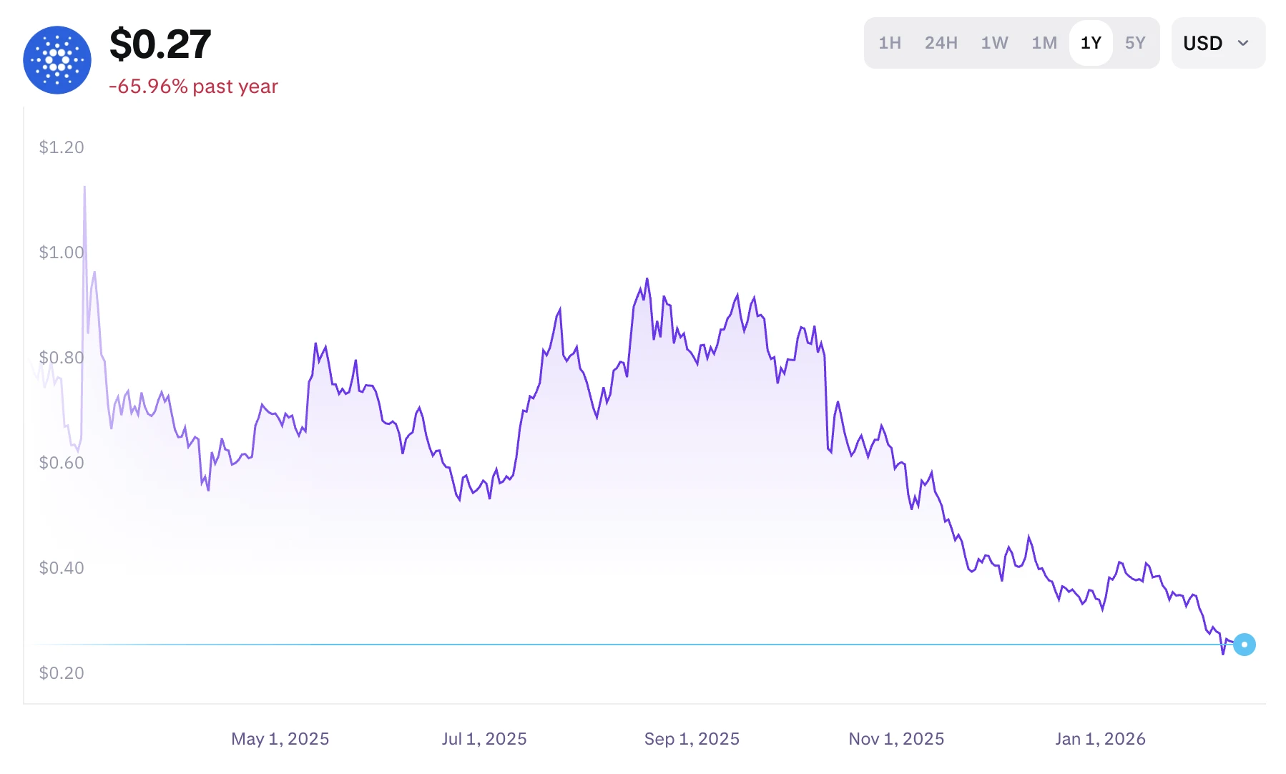1286x774 pixels.
Task: Select the 1H time range
Action: (x=890, y=44)
